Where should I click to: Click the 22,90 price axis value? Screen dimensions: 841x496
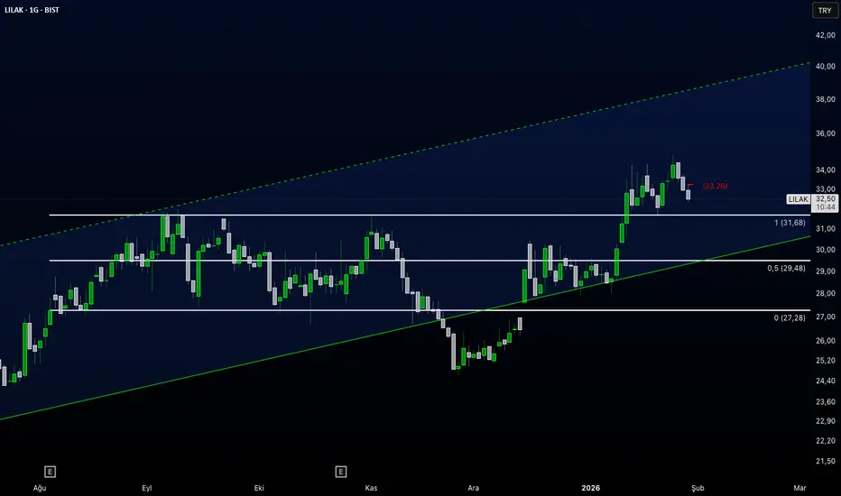(826, 421)
